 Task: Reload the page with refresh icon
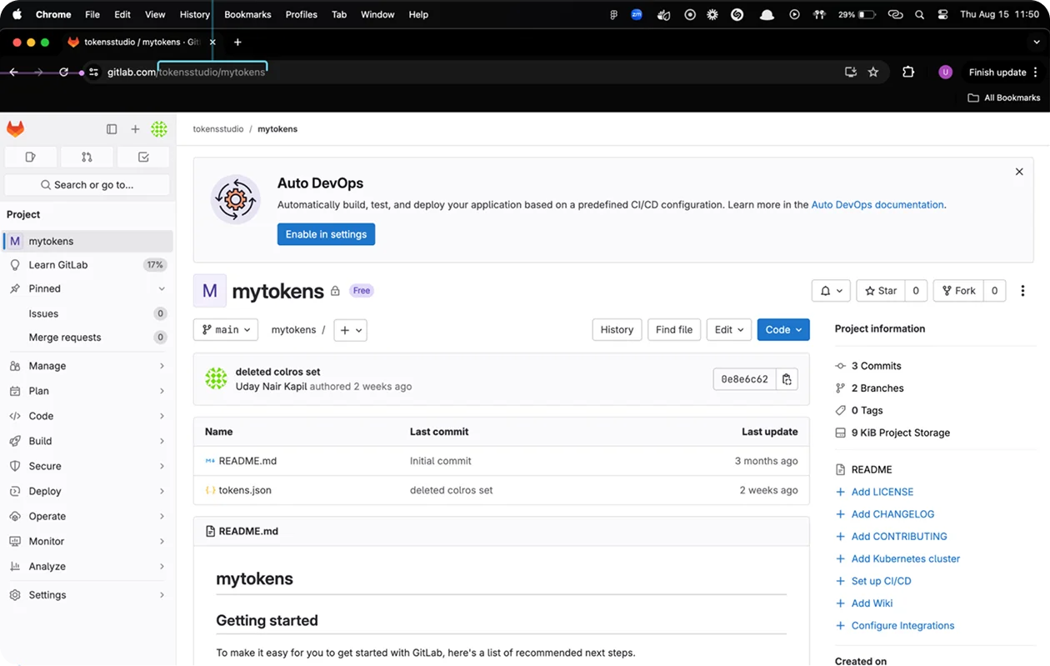coord(63,73)
